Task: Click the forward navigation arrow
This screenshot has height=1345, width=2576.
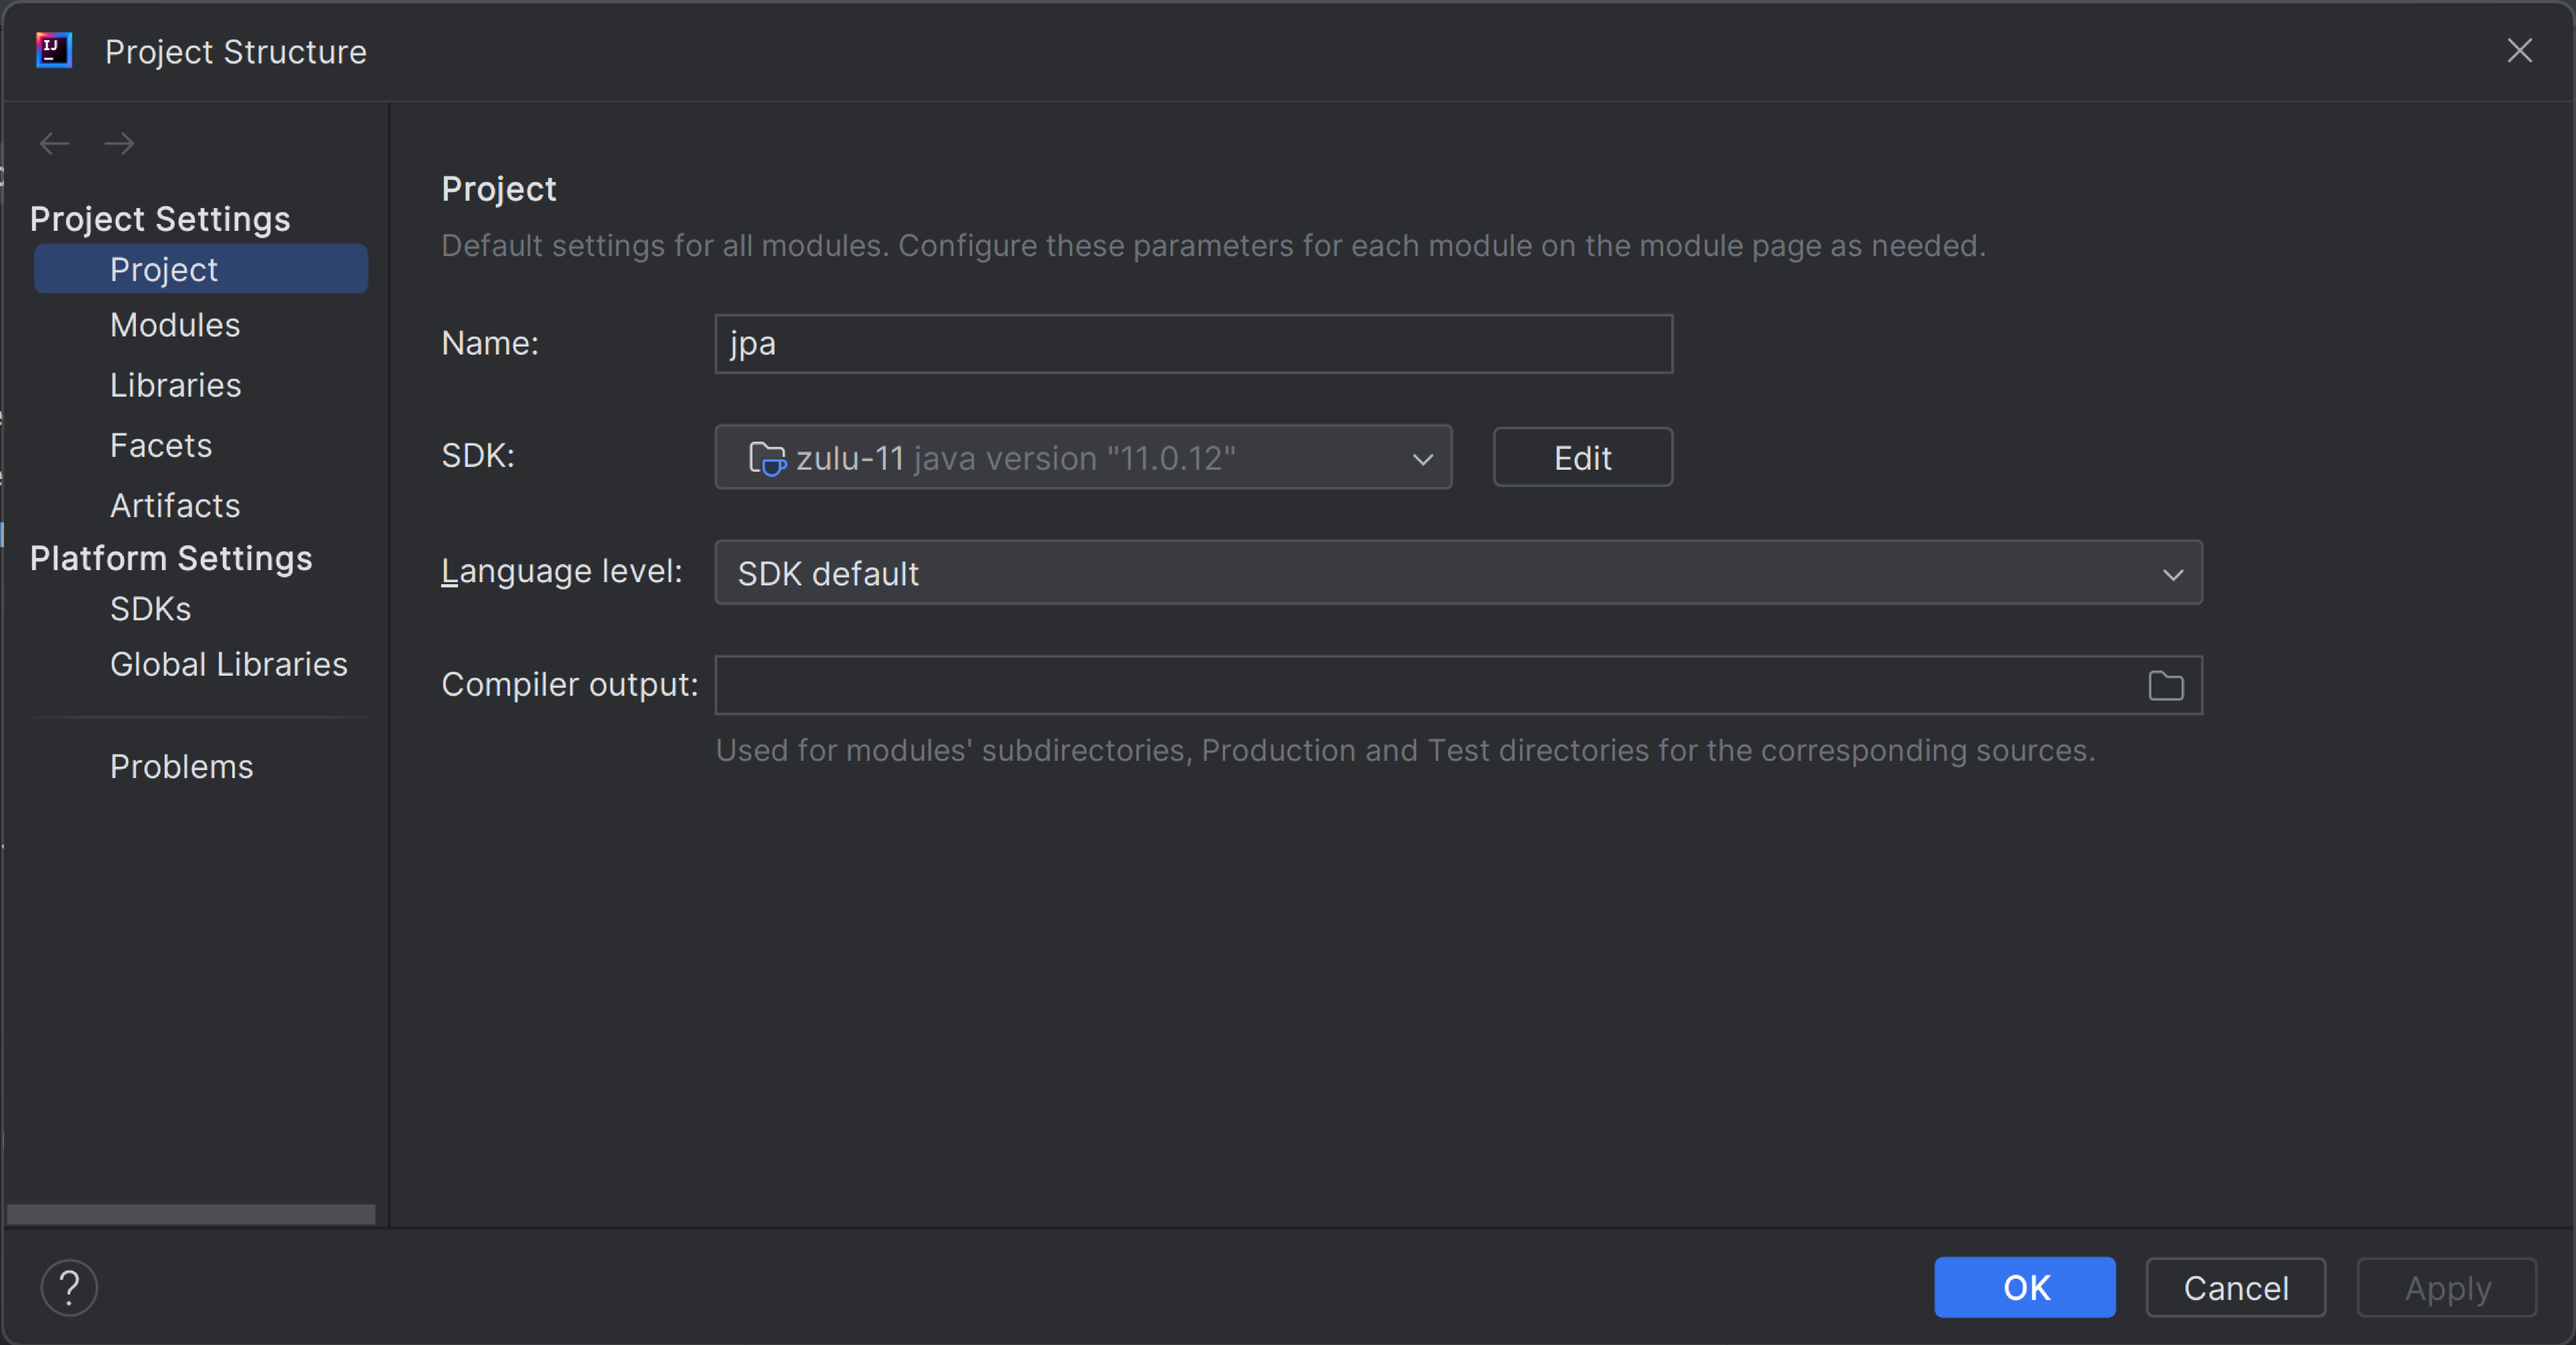Action: [119, 144]
